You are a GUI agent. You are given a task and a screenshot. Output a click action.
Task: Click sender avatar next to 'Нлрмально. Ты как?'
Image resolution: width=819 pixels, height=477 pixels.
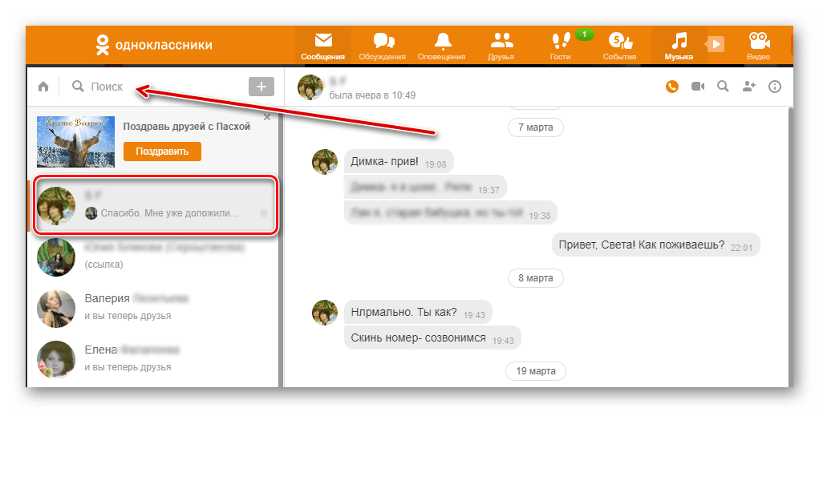pyautogui.click(x=325, y=313)
